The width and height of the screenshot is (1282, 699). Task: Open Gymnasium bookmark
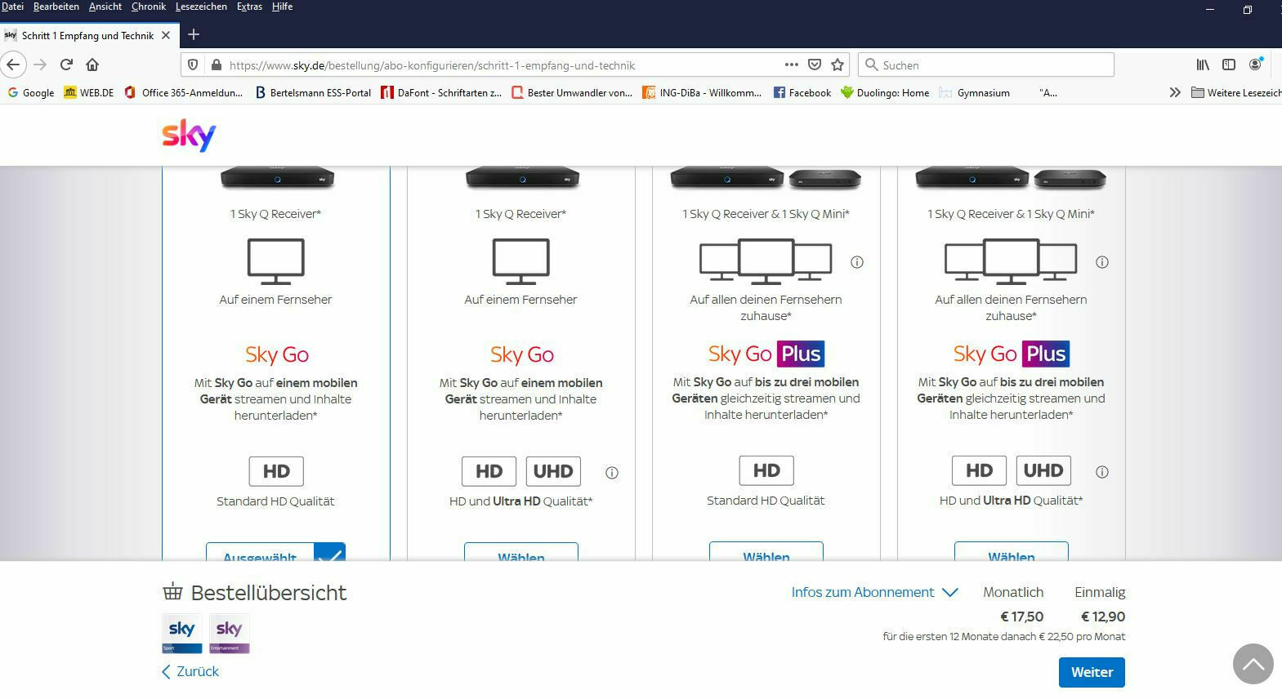click(x=975, y=92)
